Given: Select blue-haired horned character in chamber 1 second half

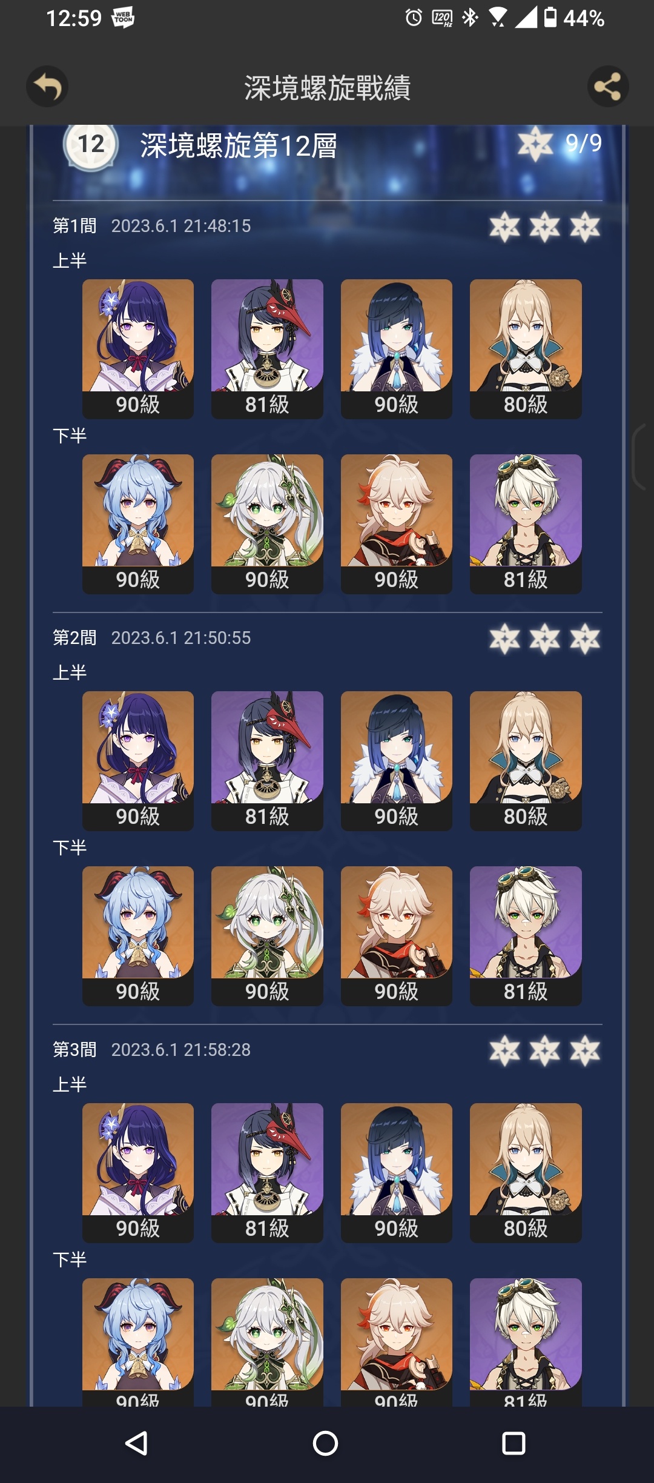Looking at the screenshot, I should pyautogui.click(x=138, y=524).
